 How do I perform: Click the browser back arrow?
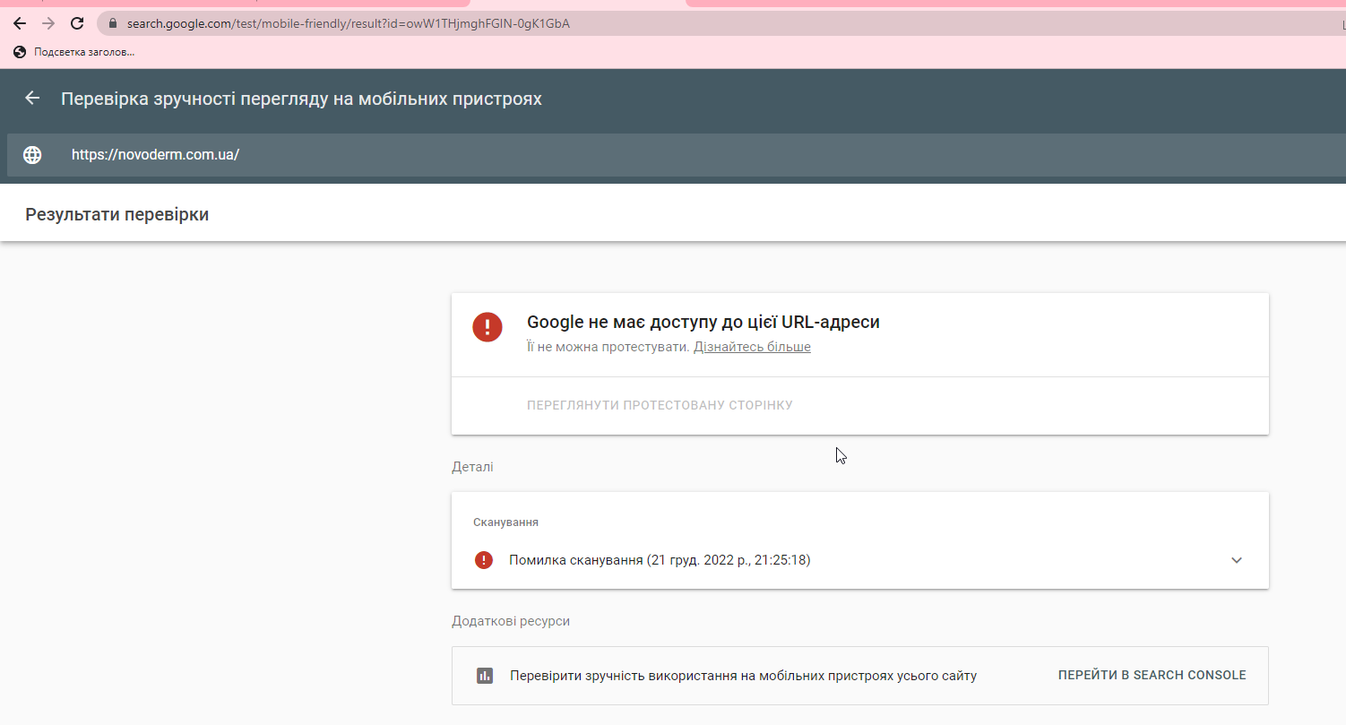(20, 23)
